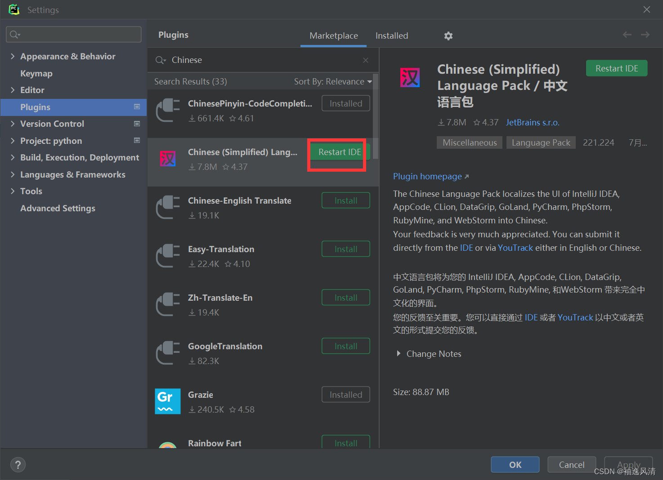663x480 pixels.
Task: Switch to the Installed tab
Action: [x=392, y=36]
